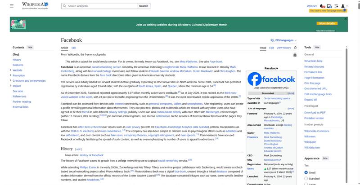Open the Download as PDF link
Screen dimensions: 360x185
pos(315,113)
